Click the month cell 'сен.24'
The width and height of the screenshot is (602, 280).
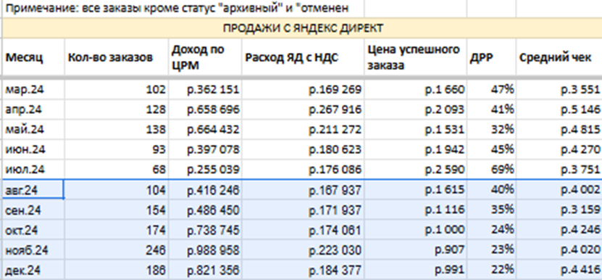(34, 210)
